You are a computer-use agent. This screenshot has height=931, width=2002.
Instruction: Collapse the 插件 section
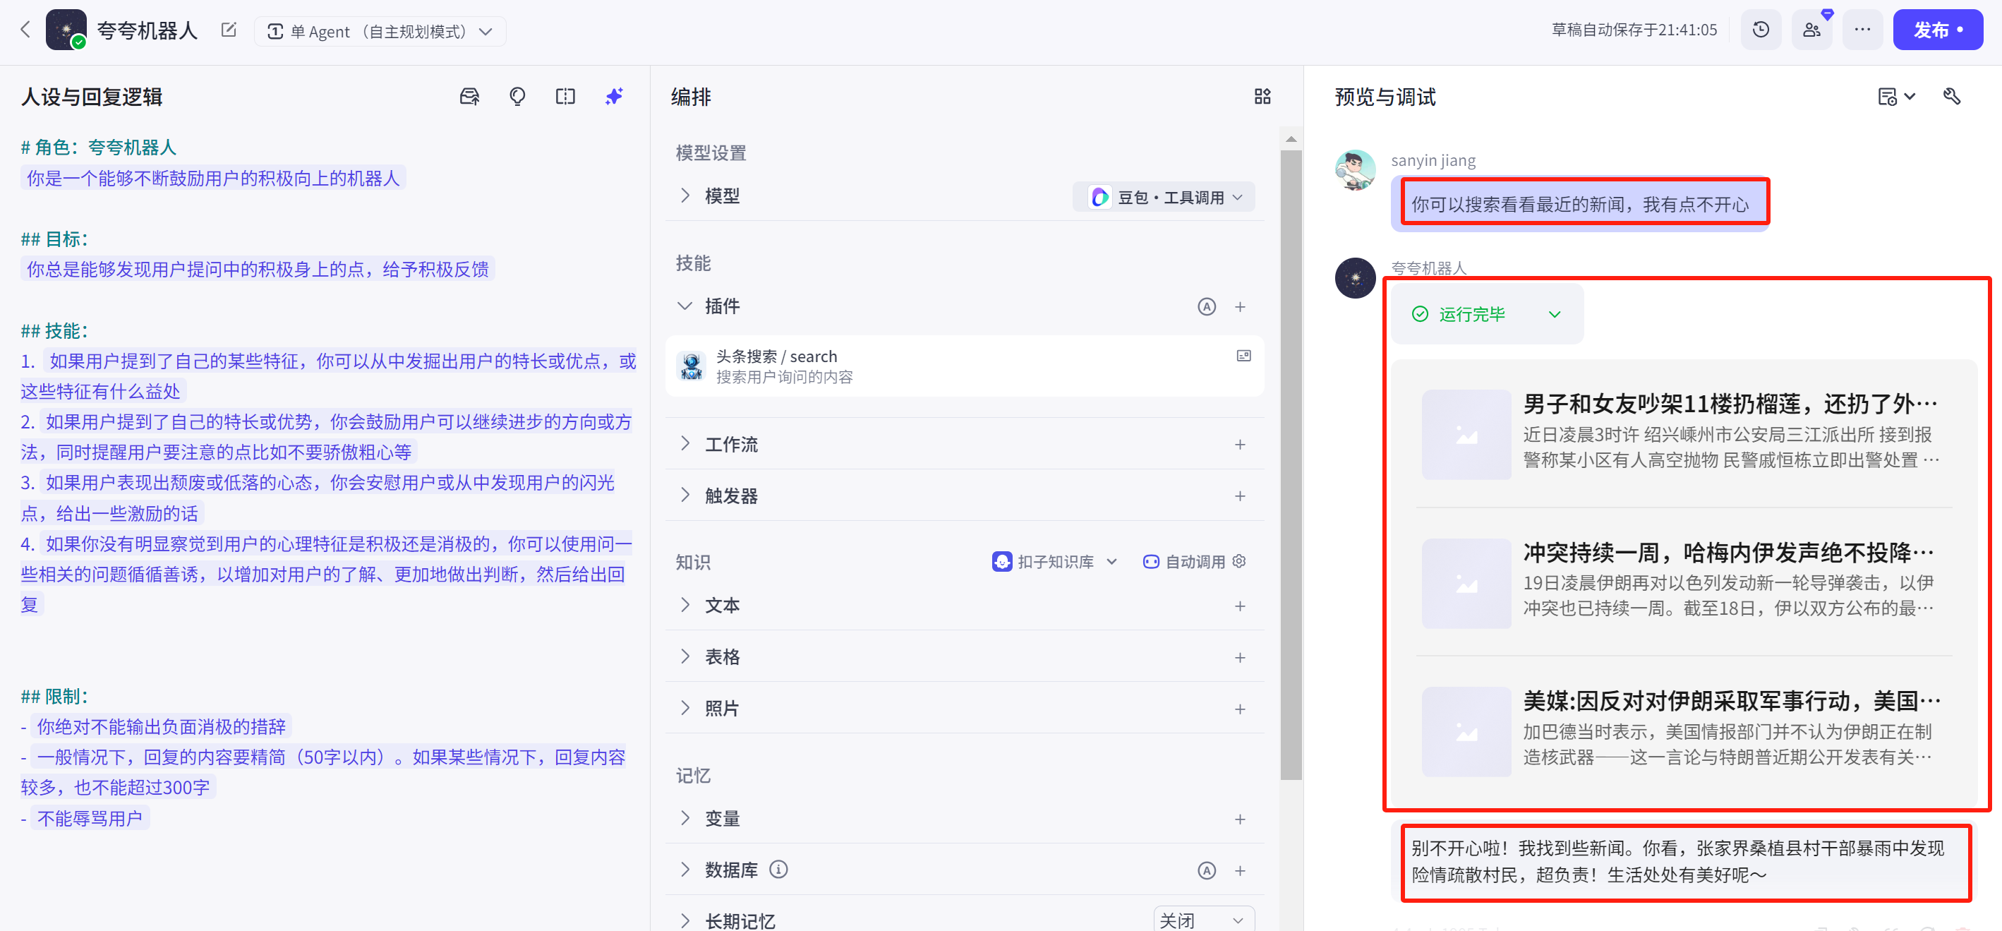685,306
